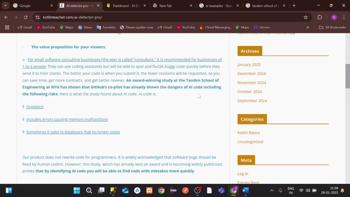350x197 pixels.
Task: Click the microphone tray icon
Action: coord(280,190)
